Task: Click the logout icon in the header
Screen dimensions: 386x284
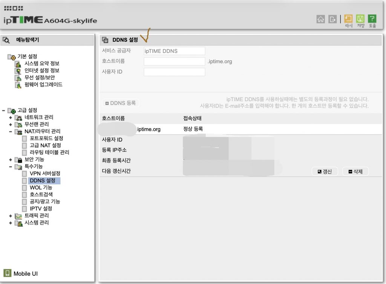Action: [332, 19]
